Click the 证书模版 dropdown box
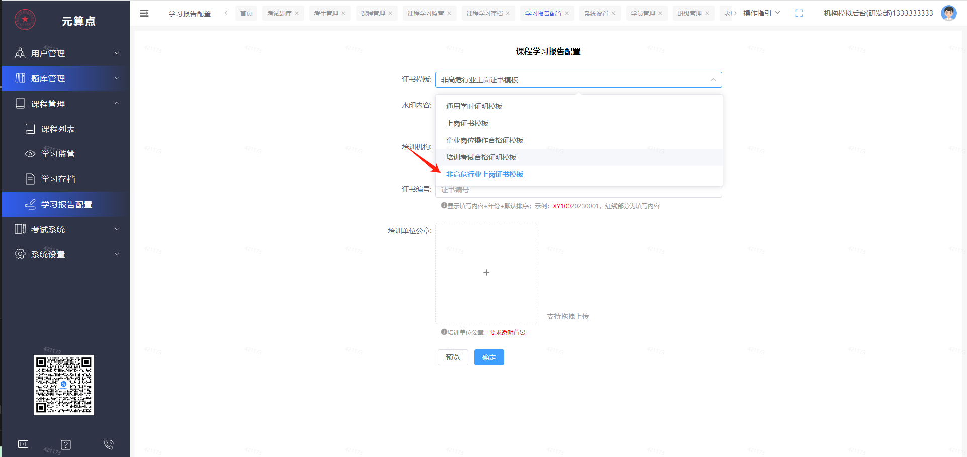Screen dimensions: 967x457 click(579, 80)
